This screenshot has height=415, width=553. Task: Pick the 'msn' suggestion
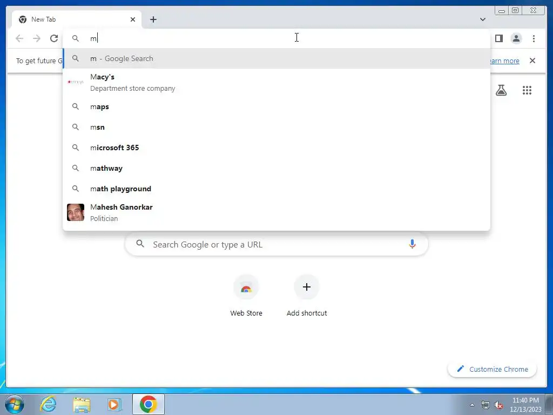click(x=276, y=127)
